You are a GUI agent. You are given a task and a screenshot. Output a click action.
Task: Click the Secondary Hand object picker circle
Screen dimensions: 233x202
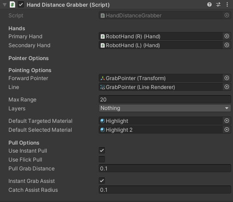click(227, 45)
